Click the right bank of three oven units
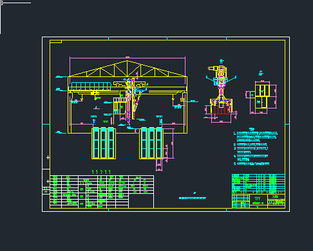The height and width of the screenshot is (251, 313). coord(151,143)
